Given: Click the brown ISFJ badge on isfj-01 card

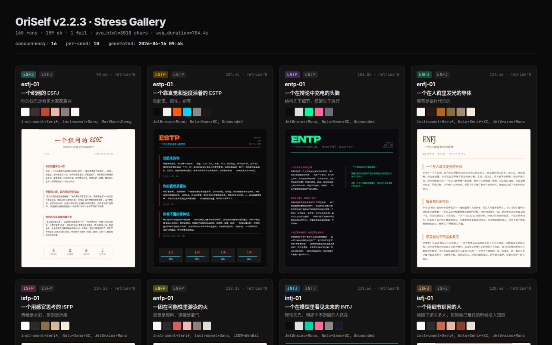Looking at the screenshot, I should tap(424, 288).
